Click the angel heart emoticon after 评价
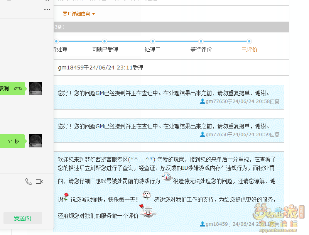 coord(148,211)
